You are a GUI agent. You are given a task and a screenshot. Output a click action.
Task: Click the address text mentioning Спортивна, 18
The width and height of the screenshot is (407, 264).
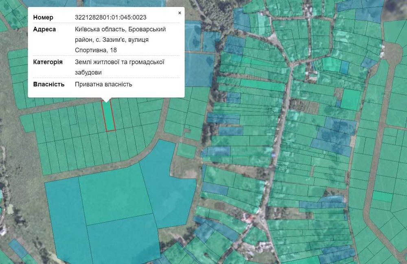click(120, 39)
